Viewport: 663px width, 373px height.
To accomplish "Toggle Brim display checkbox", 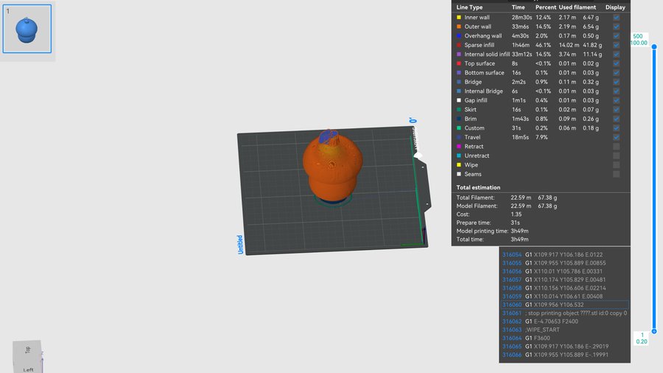I will click(616, 119).
